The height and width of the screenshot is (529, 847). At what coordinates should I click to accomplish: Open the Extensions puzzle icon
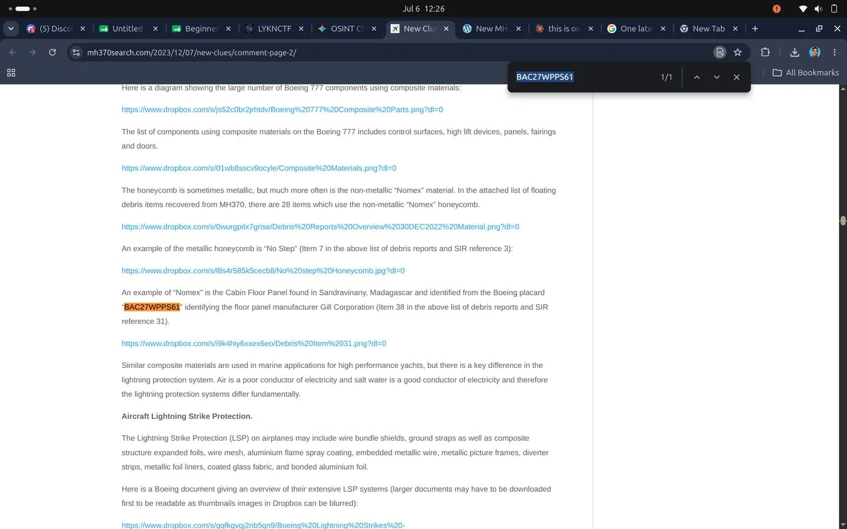click(765, 53)
